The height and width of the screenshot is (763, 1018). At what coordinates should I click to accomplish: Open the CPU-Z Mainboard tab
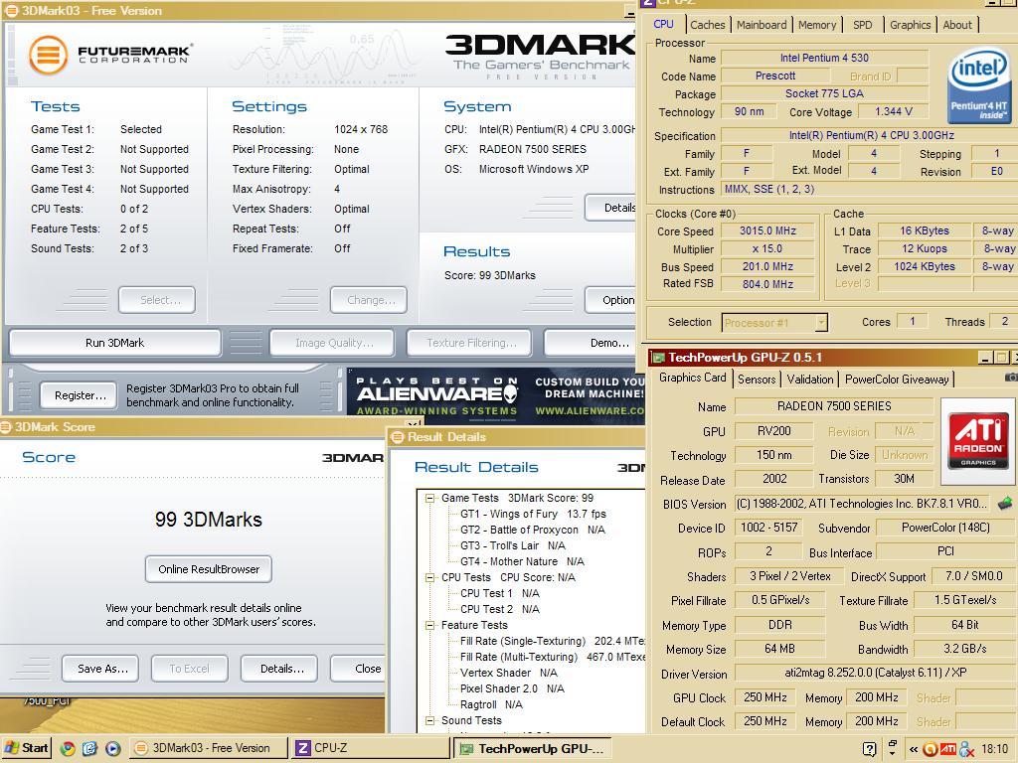pyautogui.click(x=762, y=25)
